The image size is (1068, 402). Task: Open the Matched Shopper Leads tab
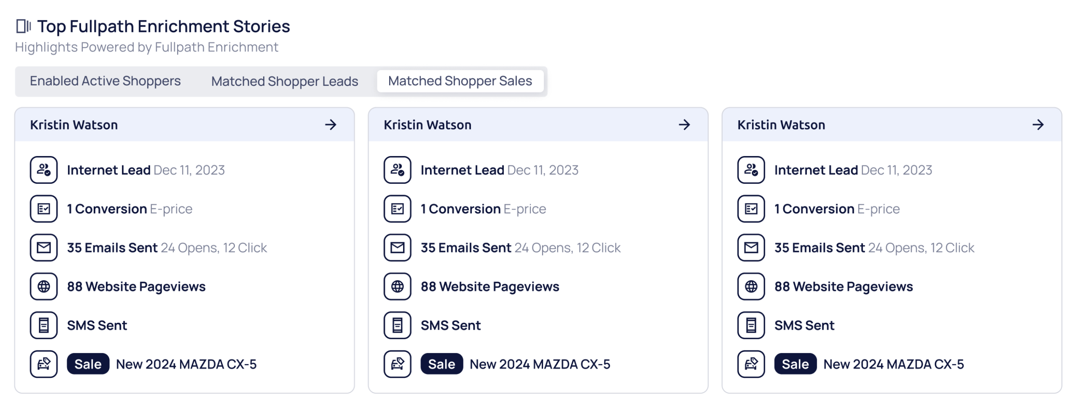tap(284, 81)
